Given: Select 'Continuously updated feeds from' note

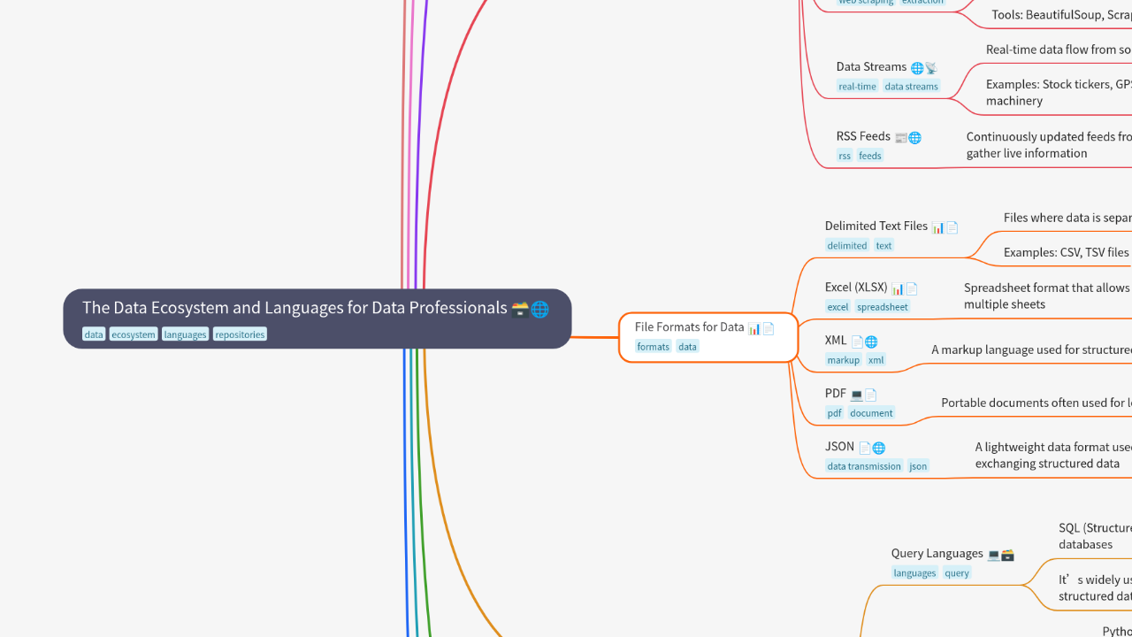Looking at the screenshot, I should 1049,144.
